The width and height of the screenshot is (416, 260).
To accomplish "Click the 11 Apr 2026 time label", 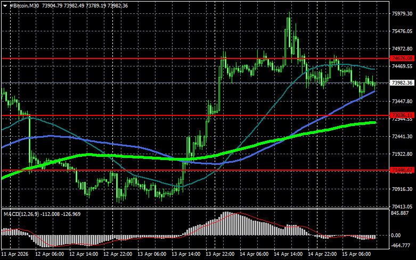I will coord(14,254).
